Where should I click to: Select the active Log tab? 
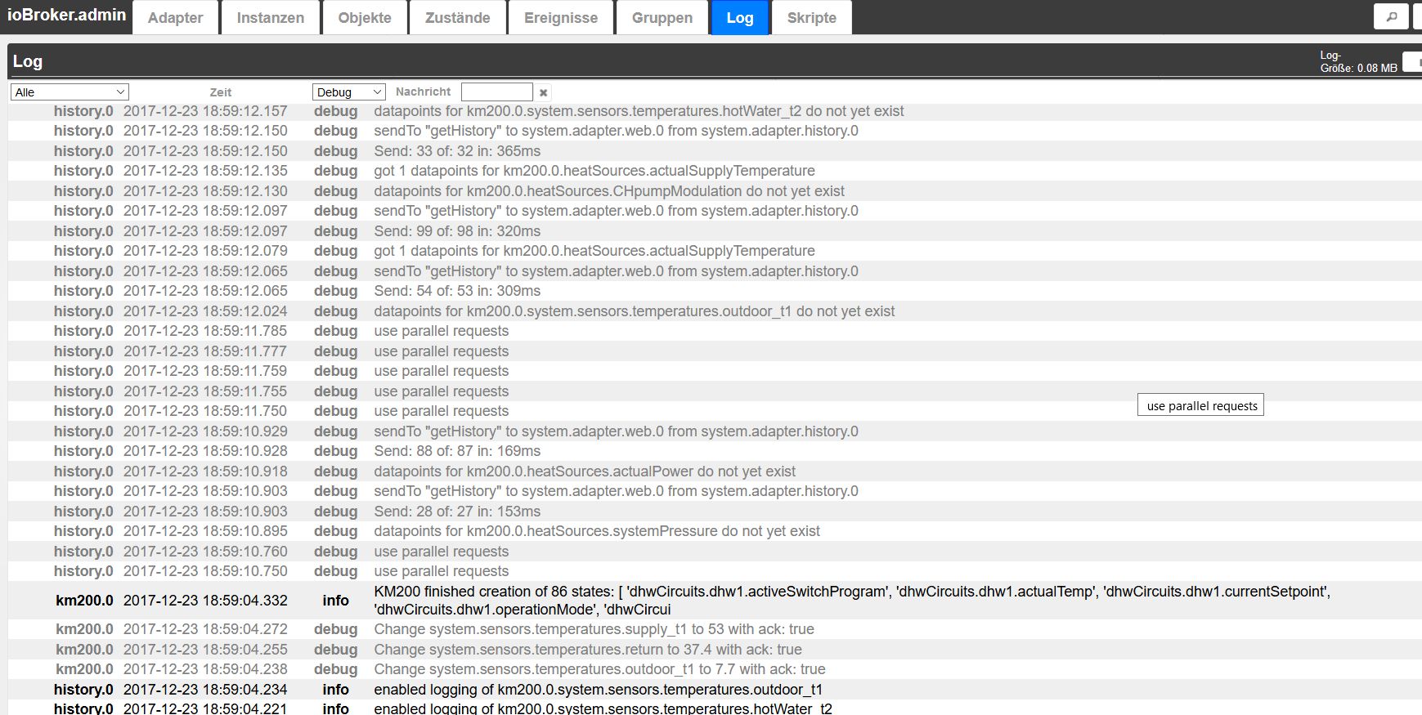pyautogui.click(x=740, y=18)
